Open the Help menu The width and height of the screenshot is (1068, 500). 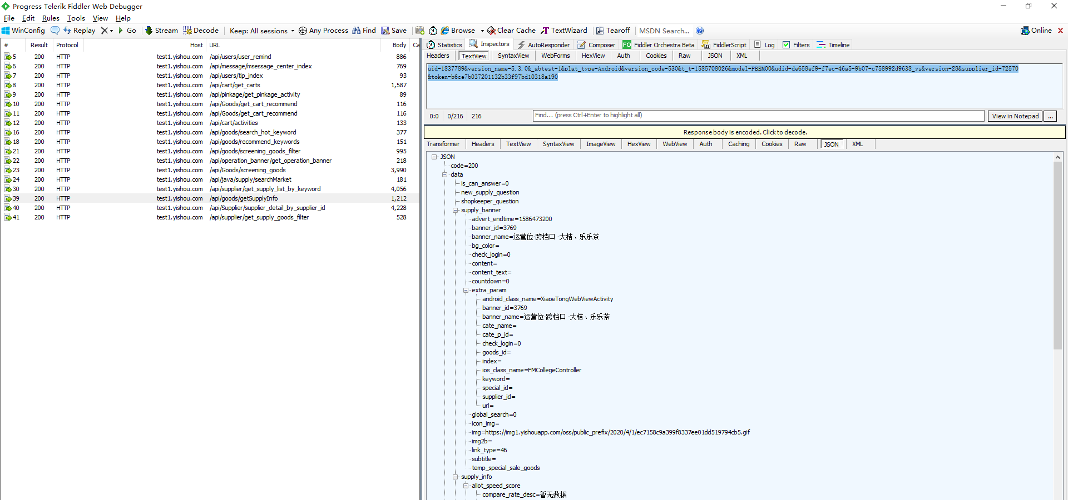(123, 18)
